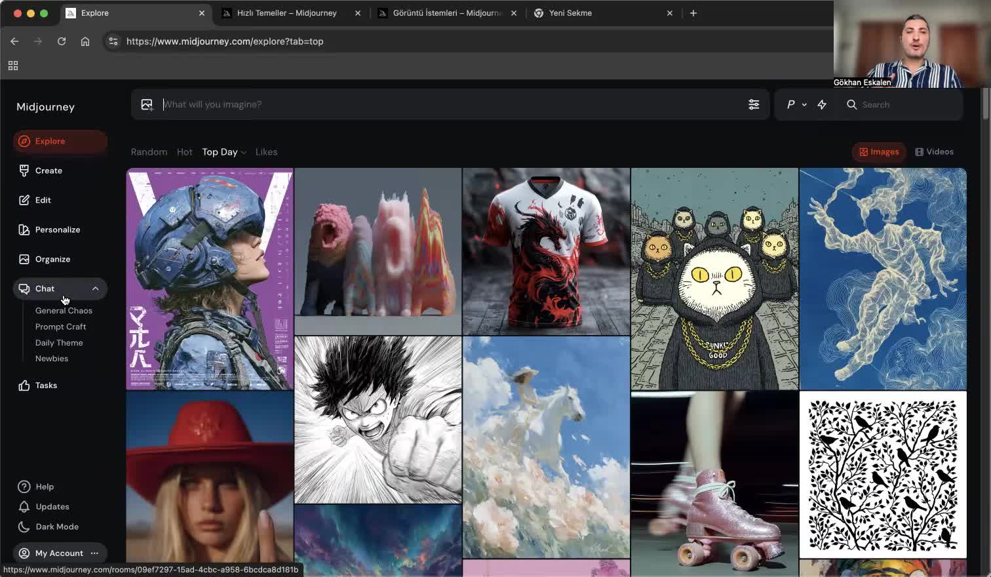Go forward in browser history
Image resolution: width=991 pixels, height=577 pixels.
(38, 41)
